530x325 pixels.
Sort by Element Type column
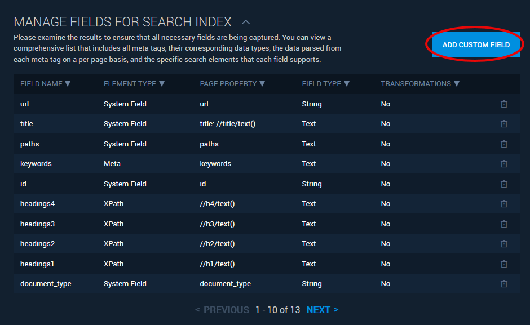point(134,84)
